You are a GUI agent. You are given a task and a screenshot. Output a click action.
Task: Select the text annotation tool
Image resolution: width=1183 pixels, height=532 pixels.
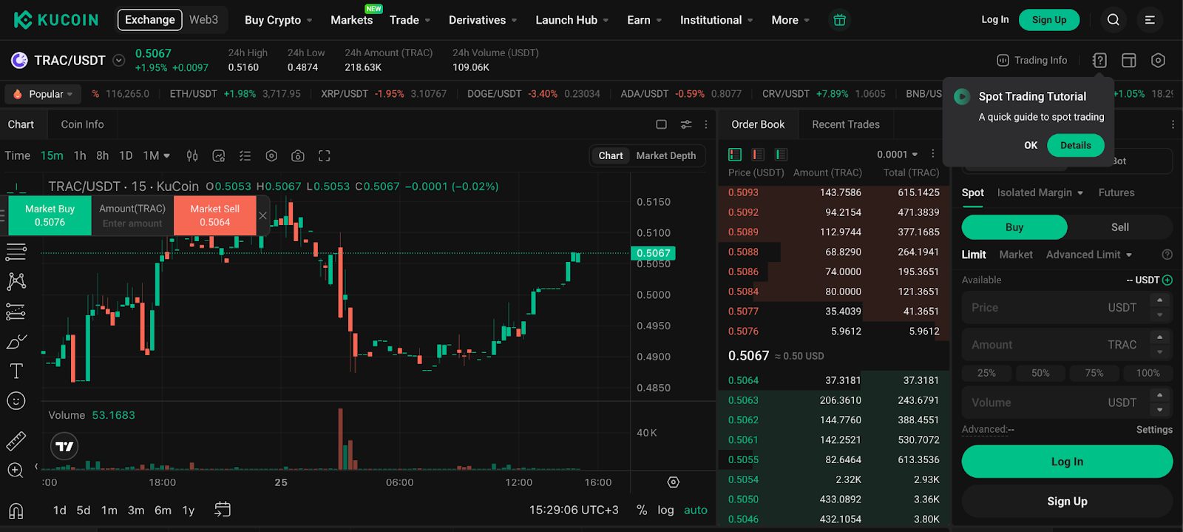pos(16,371)
